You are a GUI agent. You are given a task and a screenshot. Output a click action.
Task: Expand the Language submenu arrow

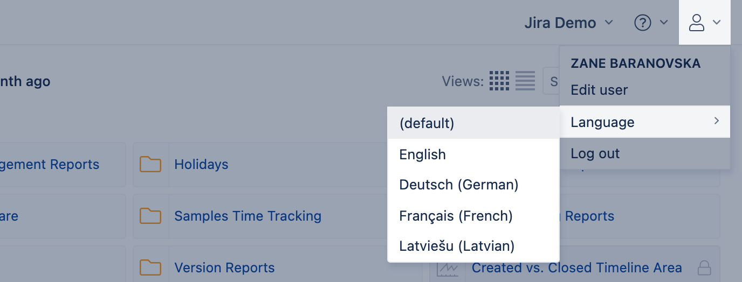click(717, 121)
